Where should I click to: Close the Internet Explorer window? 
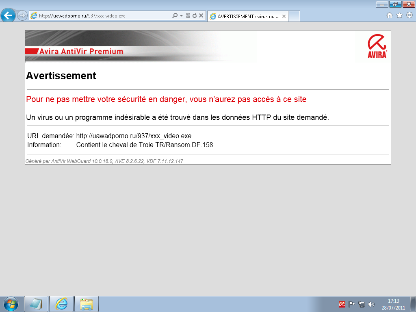(x=409, y=4)
